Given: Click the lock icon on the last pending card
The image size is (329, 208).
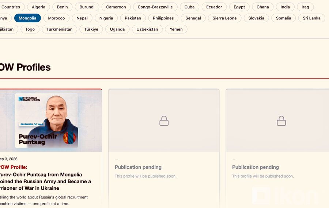Looking at the screenshot, I should 281,121.
